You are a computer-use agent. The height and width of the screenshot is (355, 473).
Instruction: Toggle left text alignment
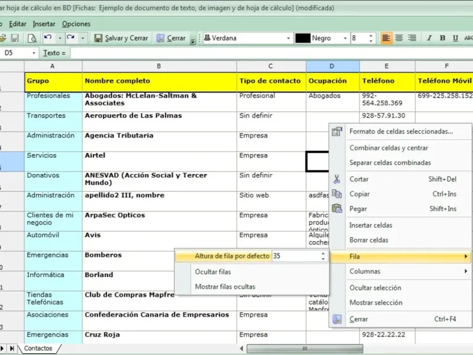[387, 38]
